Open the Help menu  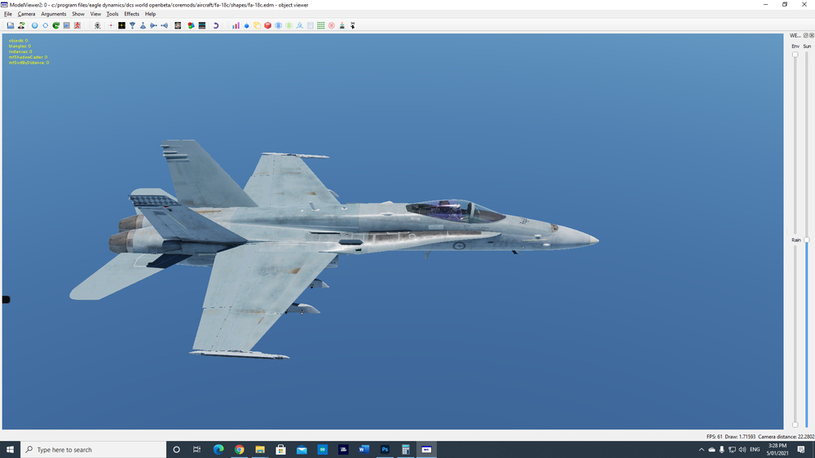click(150, 14)
